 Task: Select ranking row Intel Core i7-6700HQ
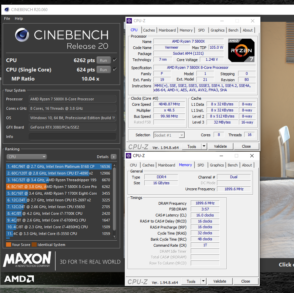[59, 220]
